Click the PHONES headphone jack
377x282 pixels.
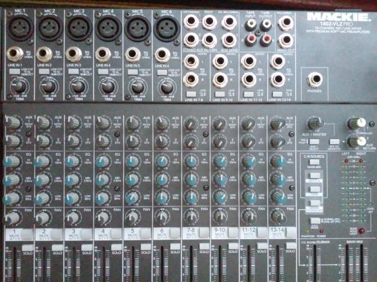(x=316, y=79)
